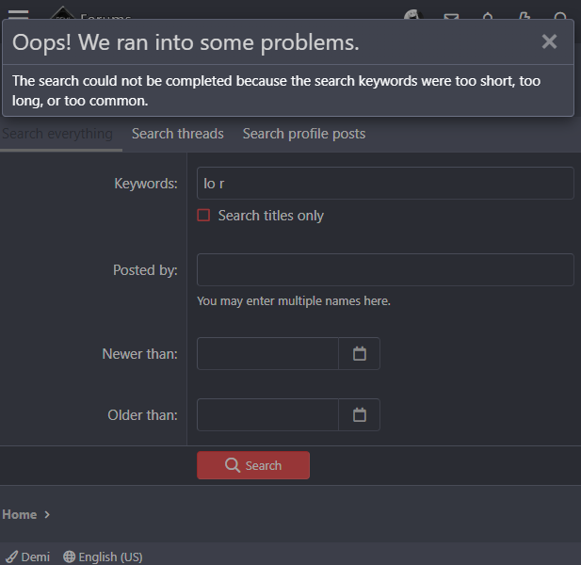Open the Demi style chooser
Viewport: 581px width, 565px height.
click(x=28, y=557)
